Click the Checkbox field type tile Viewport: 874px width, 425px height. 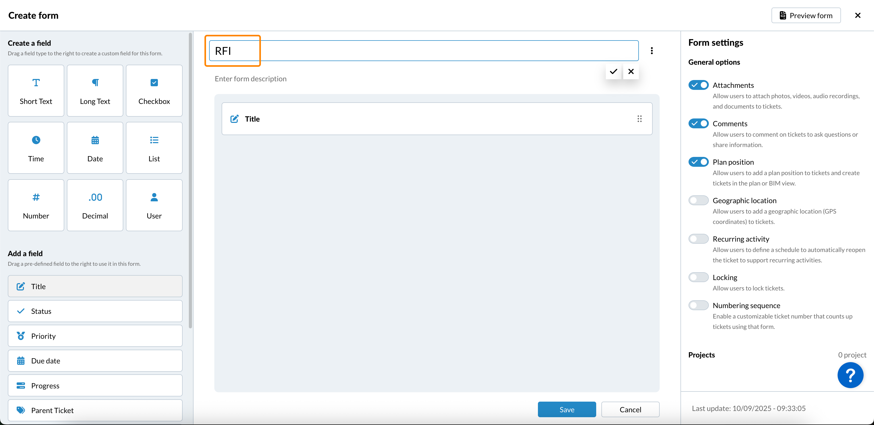[154, 90]
